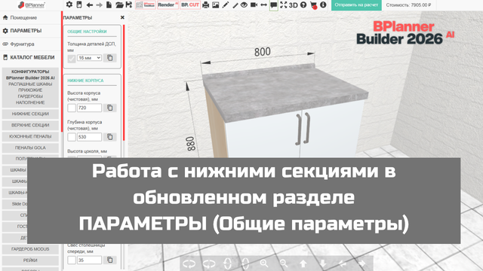The width and height of the screenshot is (483, 271).
Task: Expand the КУХОННЫЕ ПЕНАЛЫ catalog category
Action: pos(30,136)
